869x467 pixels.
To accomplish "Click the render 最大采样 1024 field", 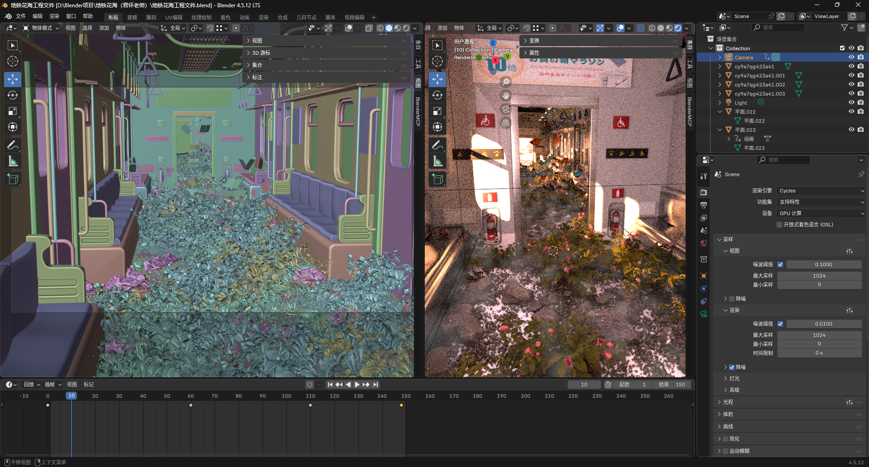I will [x=819, y=335].
